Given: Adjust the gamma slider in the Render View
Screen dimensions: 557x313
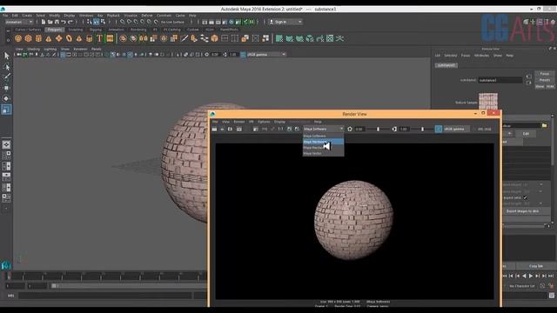Looking at the screenshot, I should pyautogui.click(x=423, y=130).
